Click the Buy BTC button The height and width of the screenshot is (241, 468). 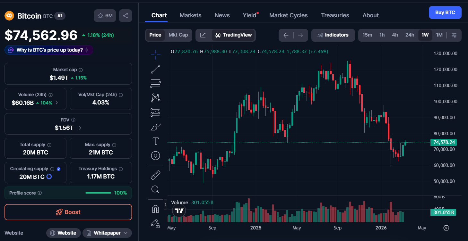[445, 12]
